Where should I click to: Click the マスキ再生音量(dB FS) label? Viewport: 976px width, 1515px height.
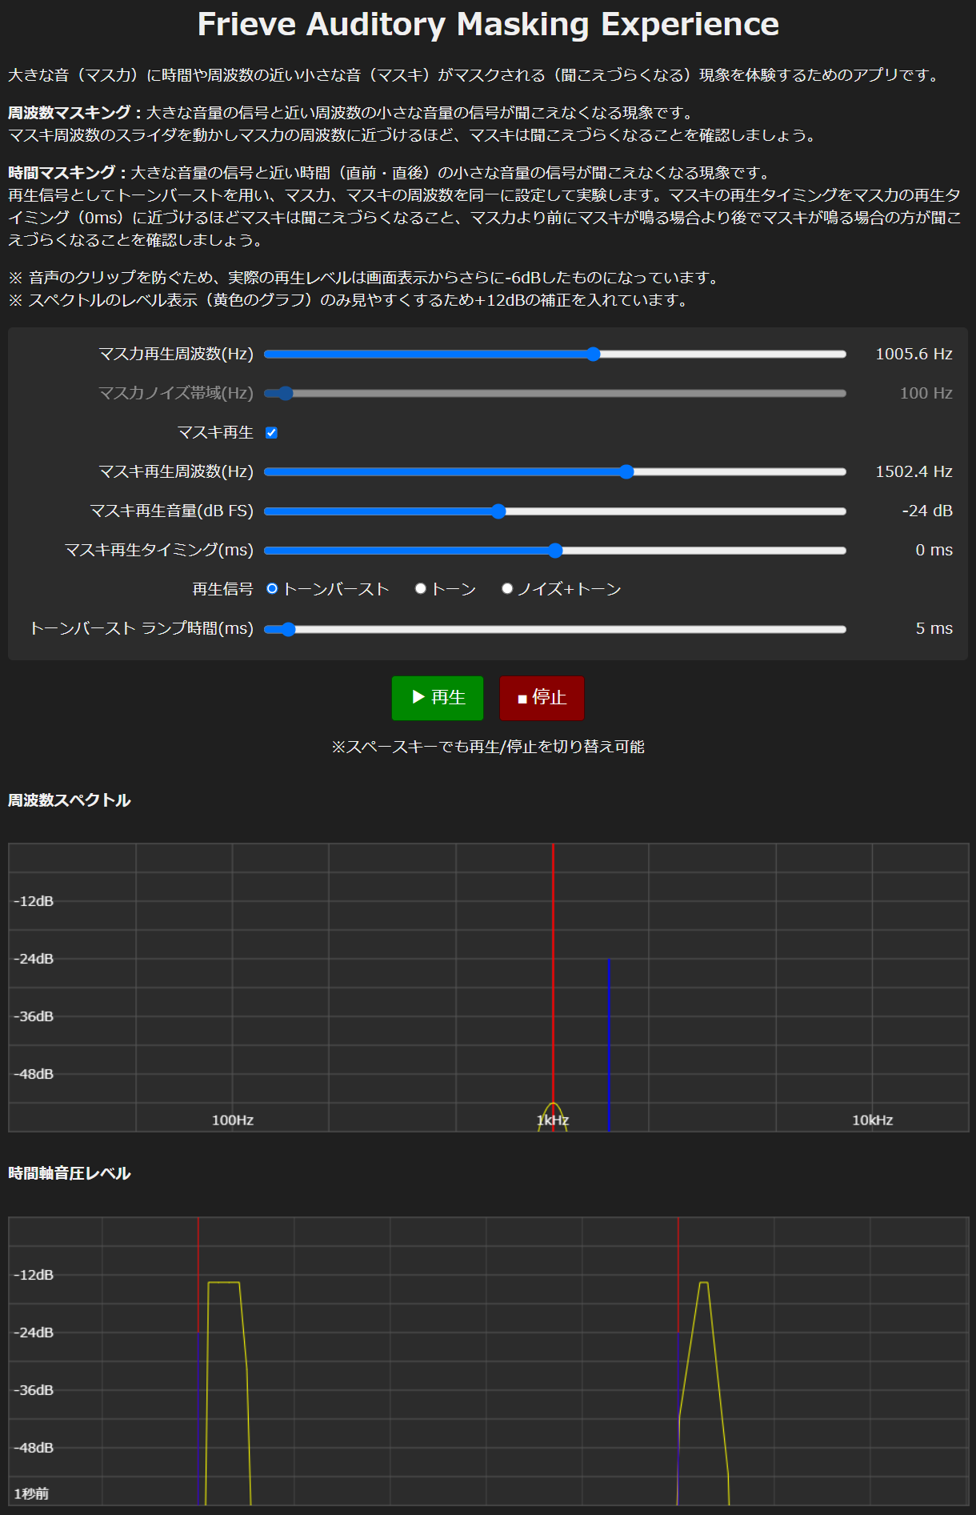(171, 511)
